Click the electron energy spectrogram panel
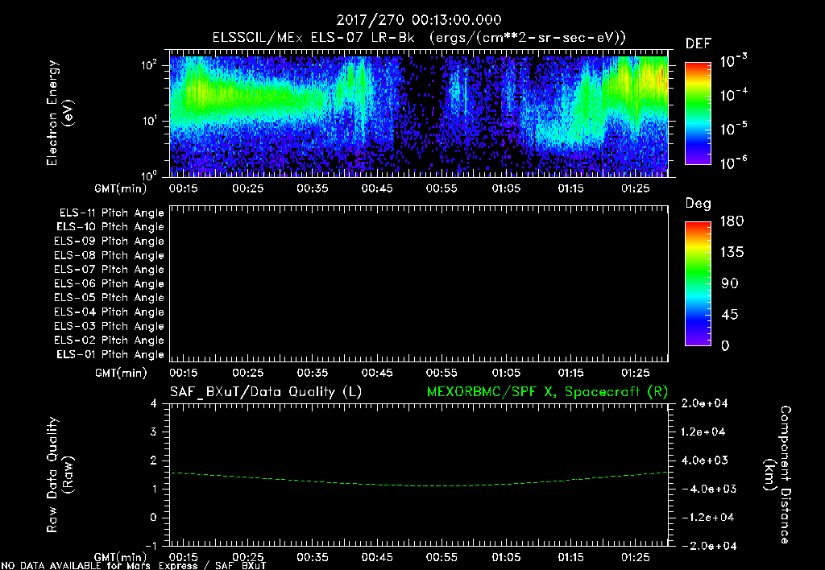This screenshot has height=570, width=825. [x=419, y=113]
